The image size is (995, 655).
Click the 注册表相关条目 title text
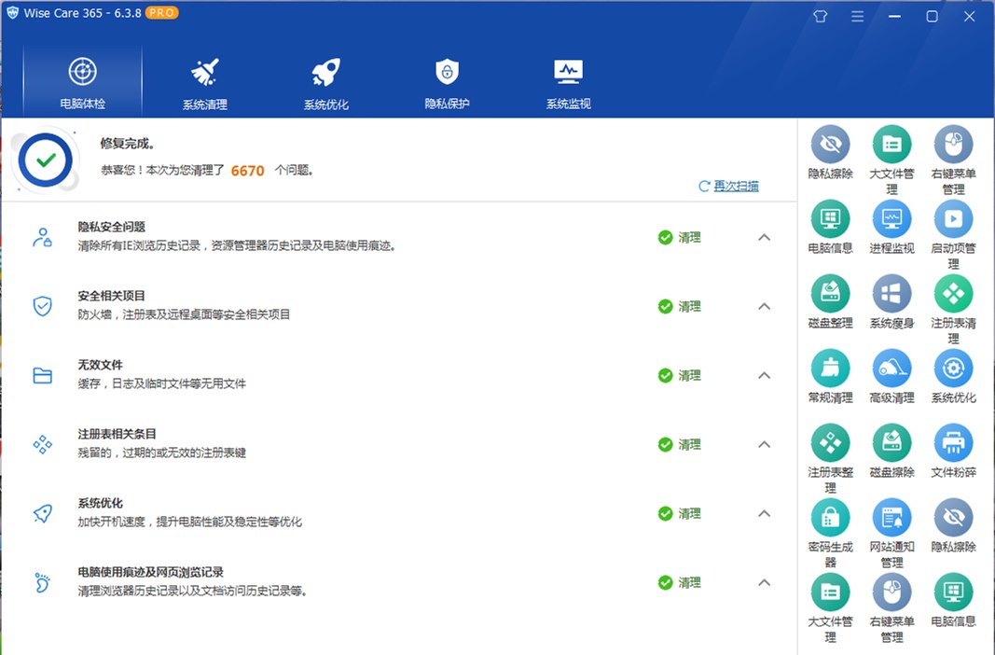pyautogui.click(x=117, y=434)
